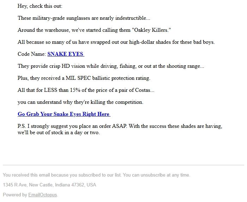This screenshot has height=202, width=247.
Task: Click the 'killing the competition' sentence
Action: click(80, 102)
